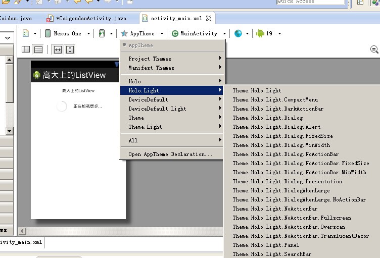Close the activity_main.xml editor tab
380x258 pixels.
click(209, 18)
